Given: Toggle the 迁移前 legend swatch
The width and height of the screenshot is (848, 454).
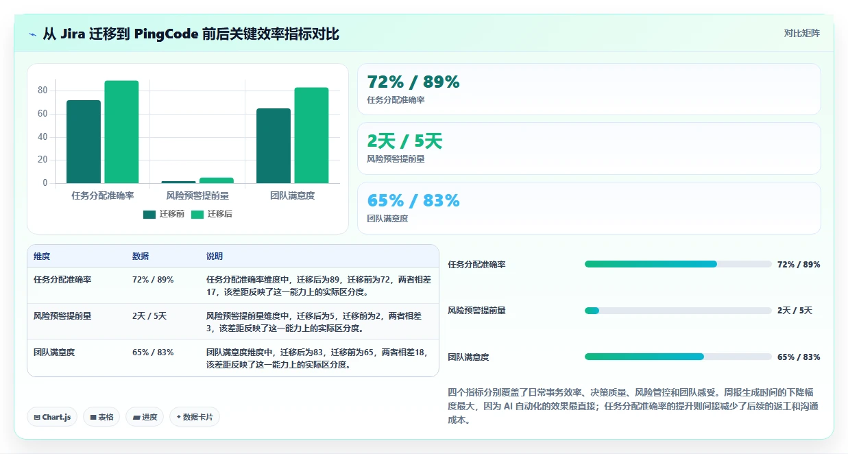Looking at the screenshot, I should tap(149, 214).
